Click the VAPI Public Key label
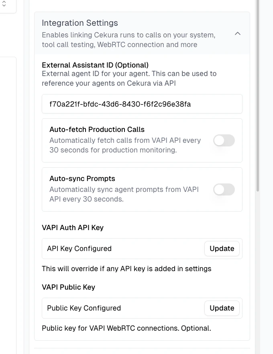 coord(68,287)
